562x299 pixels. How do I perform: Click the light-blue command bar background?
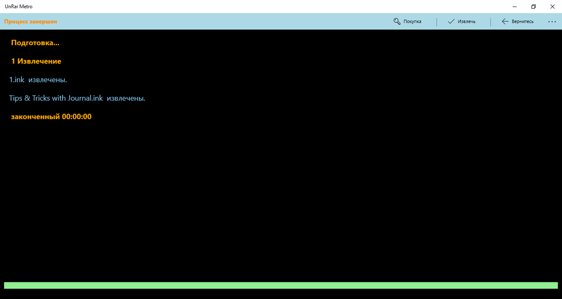click(220, 21)
